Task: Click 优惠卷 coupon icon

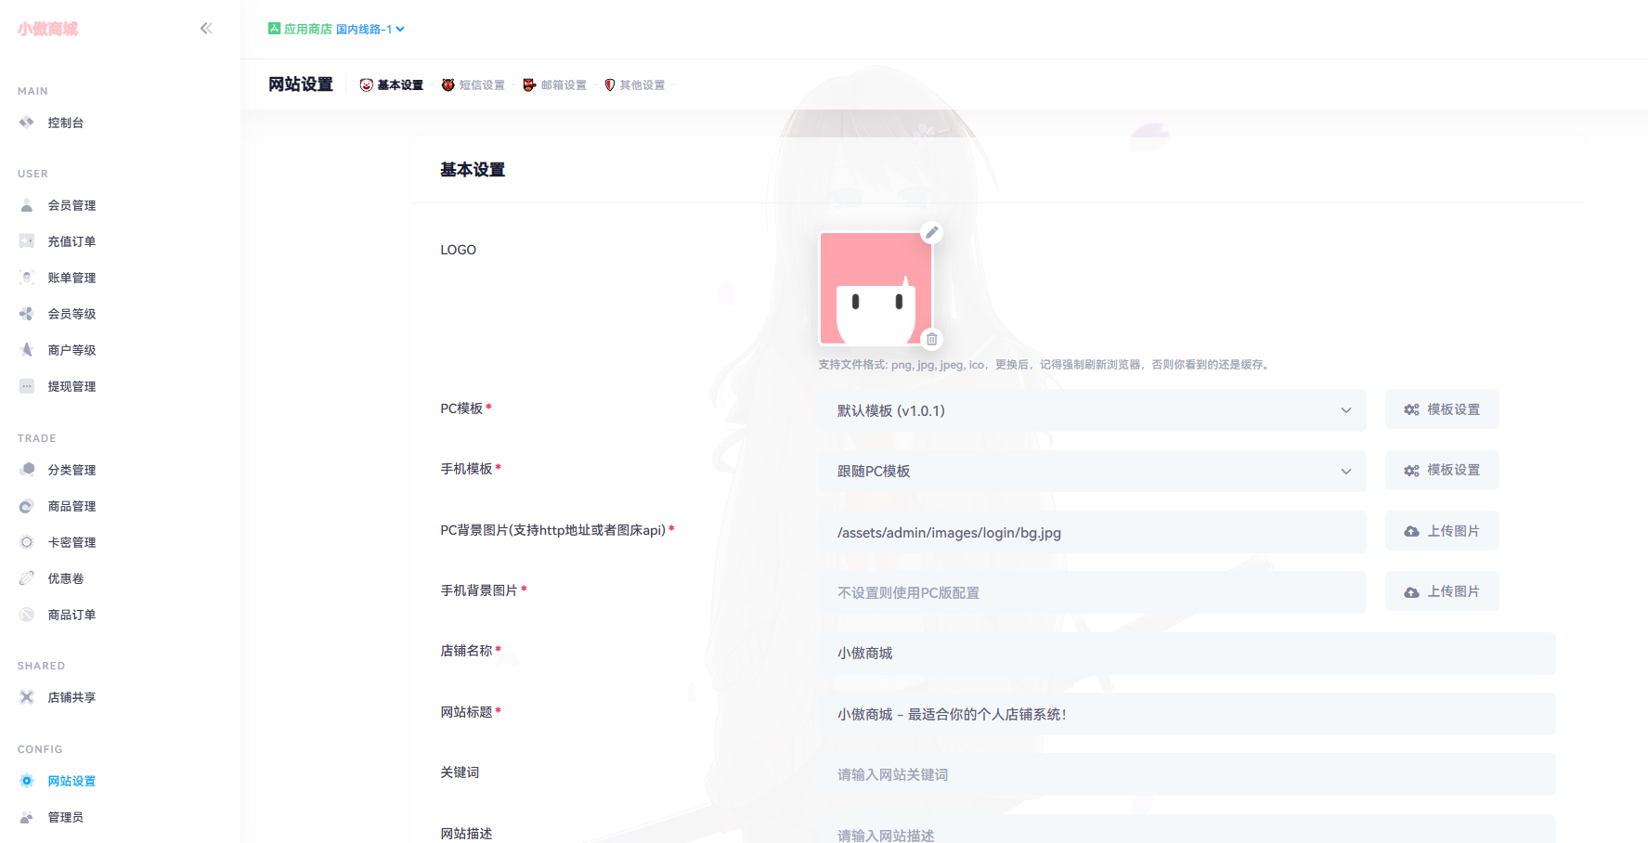Action: (27, 578)
